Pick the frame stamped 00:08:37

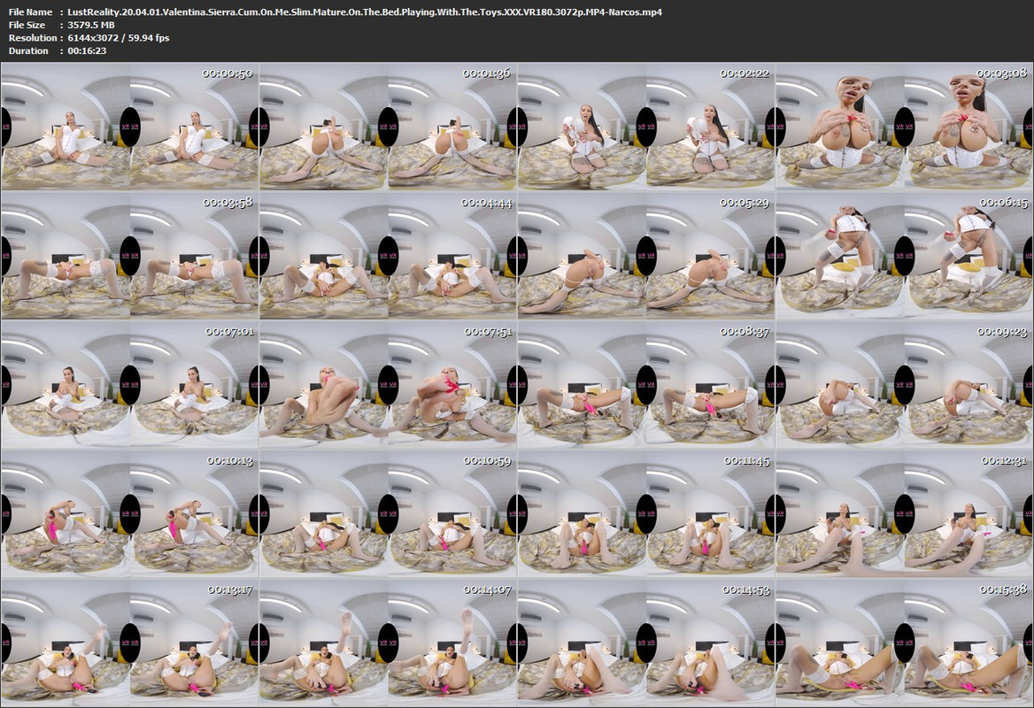pyautogui.click(x=645, y=385)
